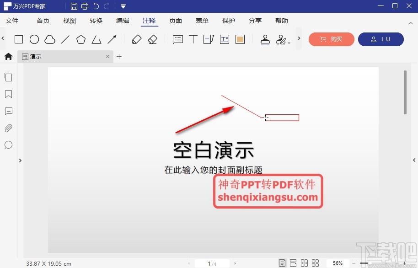The image size is (418, 268).
Task: Click the 购买 purchase button
Action: [331, 39]
